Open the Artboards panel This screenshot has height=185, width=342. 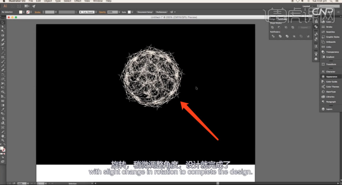pyautogui.click(x=330, y=42)
